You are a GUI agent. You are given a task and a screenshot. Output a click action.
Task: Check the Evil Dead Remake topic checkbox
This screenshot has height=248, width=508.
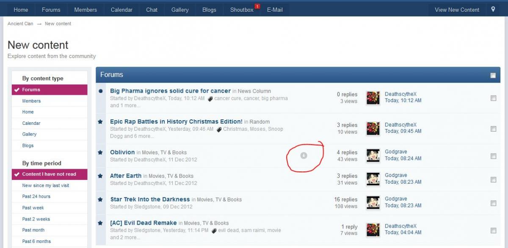(493, 230)
